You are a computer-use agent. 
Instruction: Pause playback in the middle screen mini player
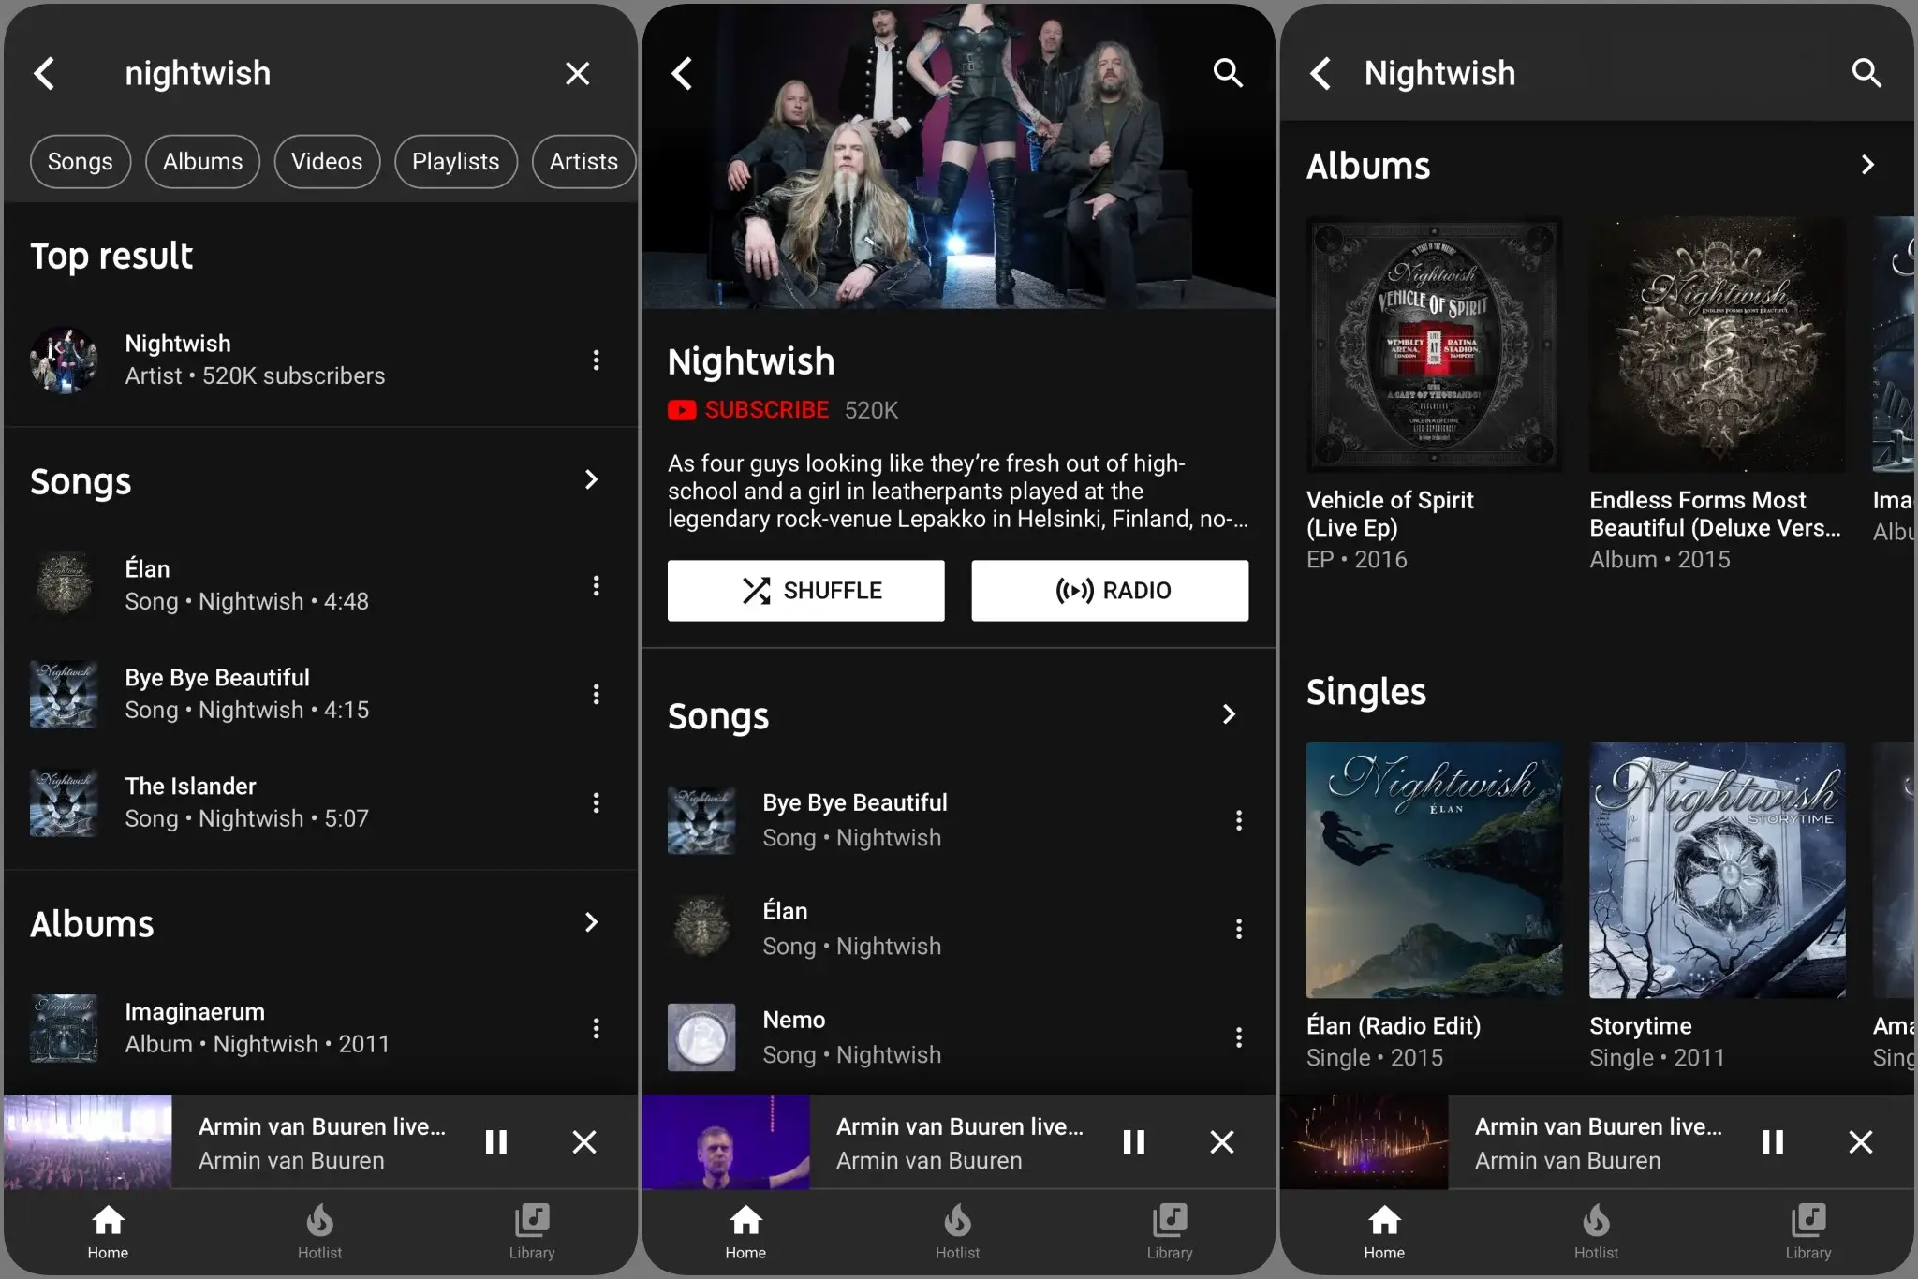[x=1134, y=1142]
